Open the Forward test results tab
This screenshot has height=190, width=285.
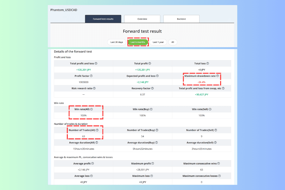(x=103, y=19)
